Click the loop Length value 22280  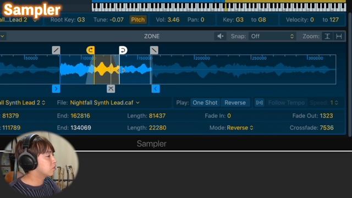coord(158,128)
